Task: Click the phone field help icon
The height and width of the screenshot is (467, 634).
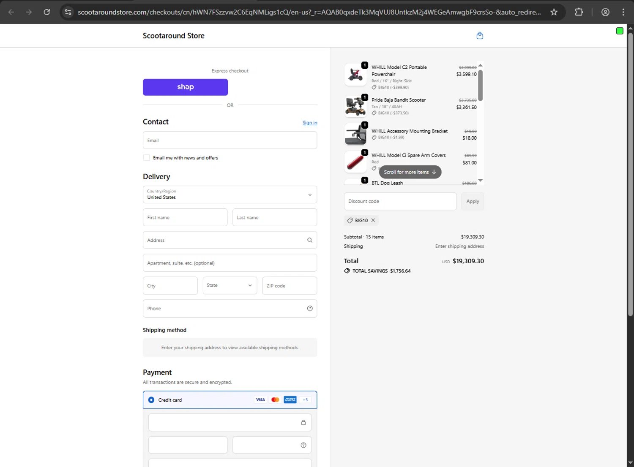Action: [310, 308]
